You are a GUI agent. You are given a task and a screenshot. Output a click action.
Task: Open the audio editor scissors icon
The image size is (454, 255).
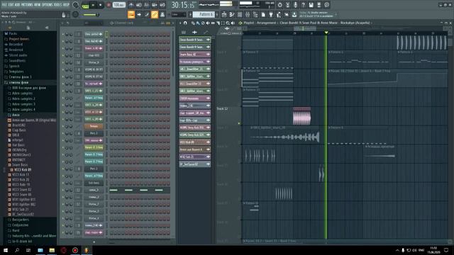pos(287,5)
